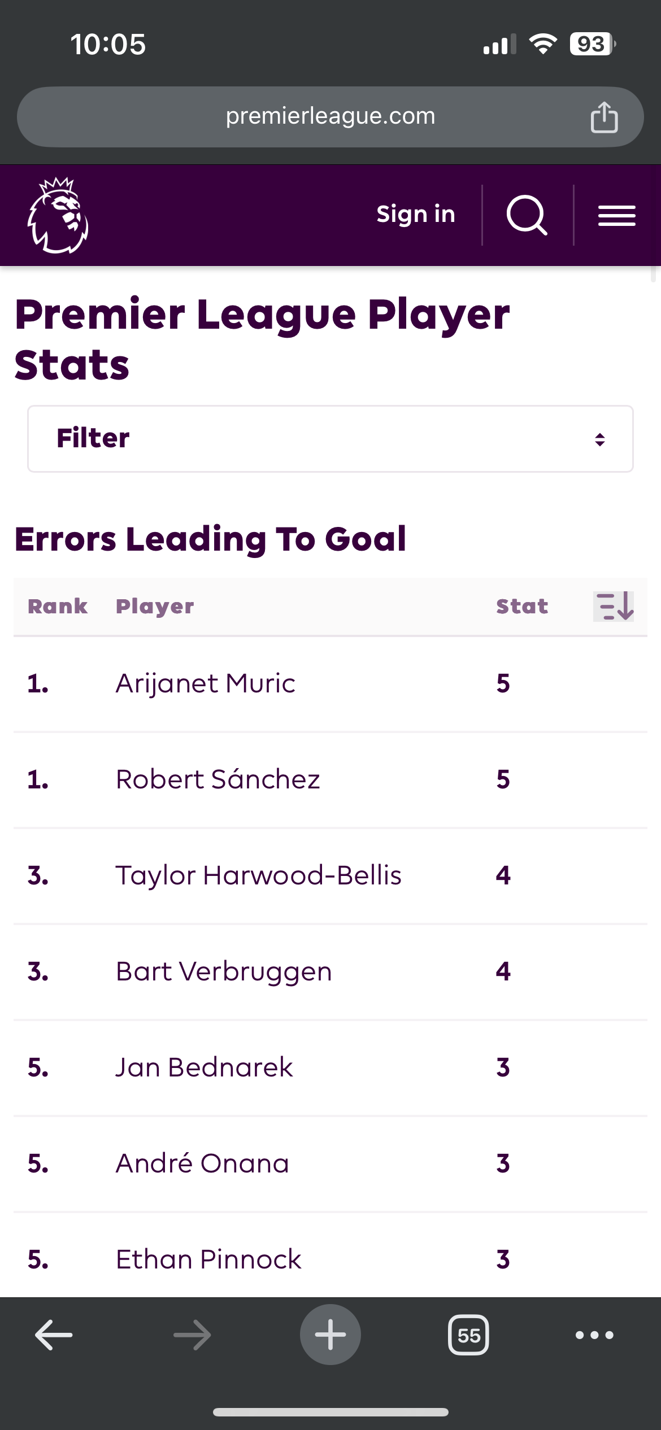Select Jan Bednarek entry
Image resolution: width=661 pixels, height=1430 pixels.
330,1069
